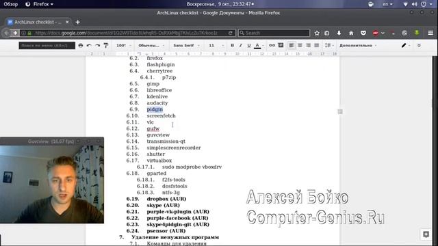438x246 pixels.
Task: Bookmark this page with the star
Action: click(x=317, y=33)
